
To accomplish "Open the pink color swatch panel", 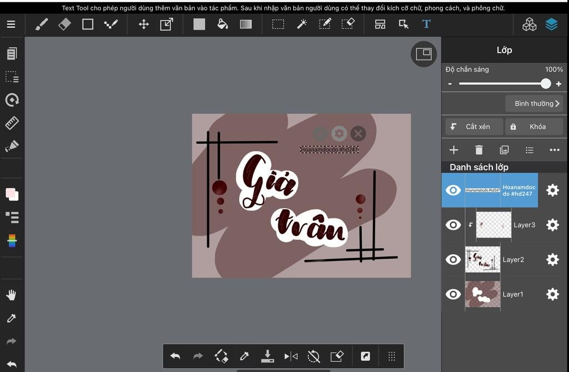I will click(x=12, y=194).
